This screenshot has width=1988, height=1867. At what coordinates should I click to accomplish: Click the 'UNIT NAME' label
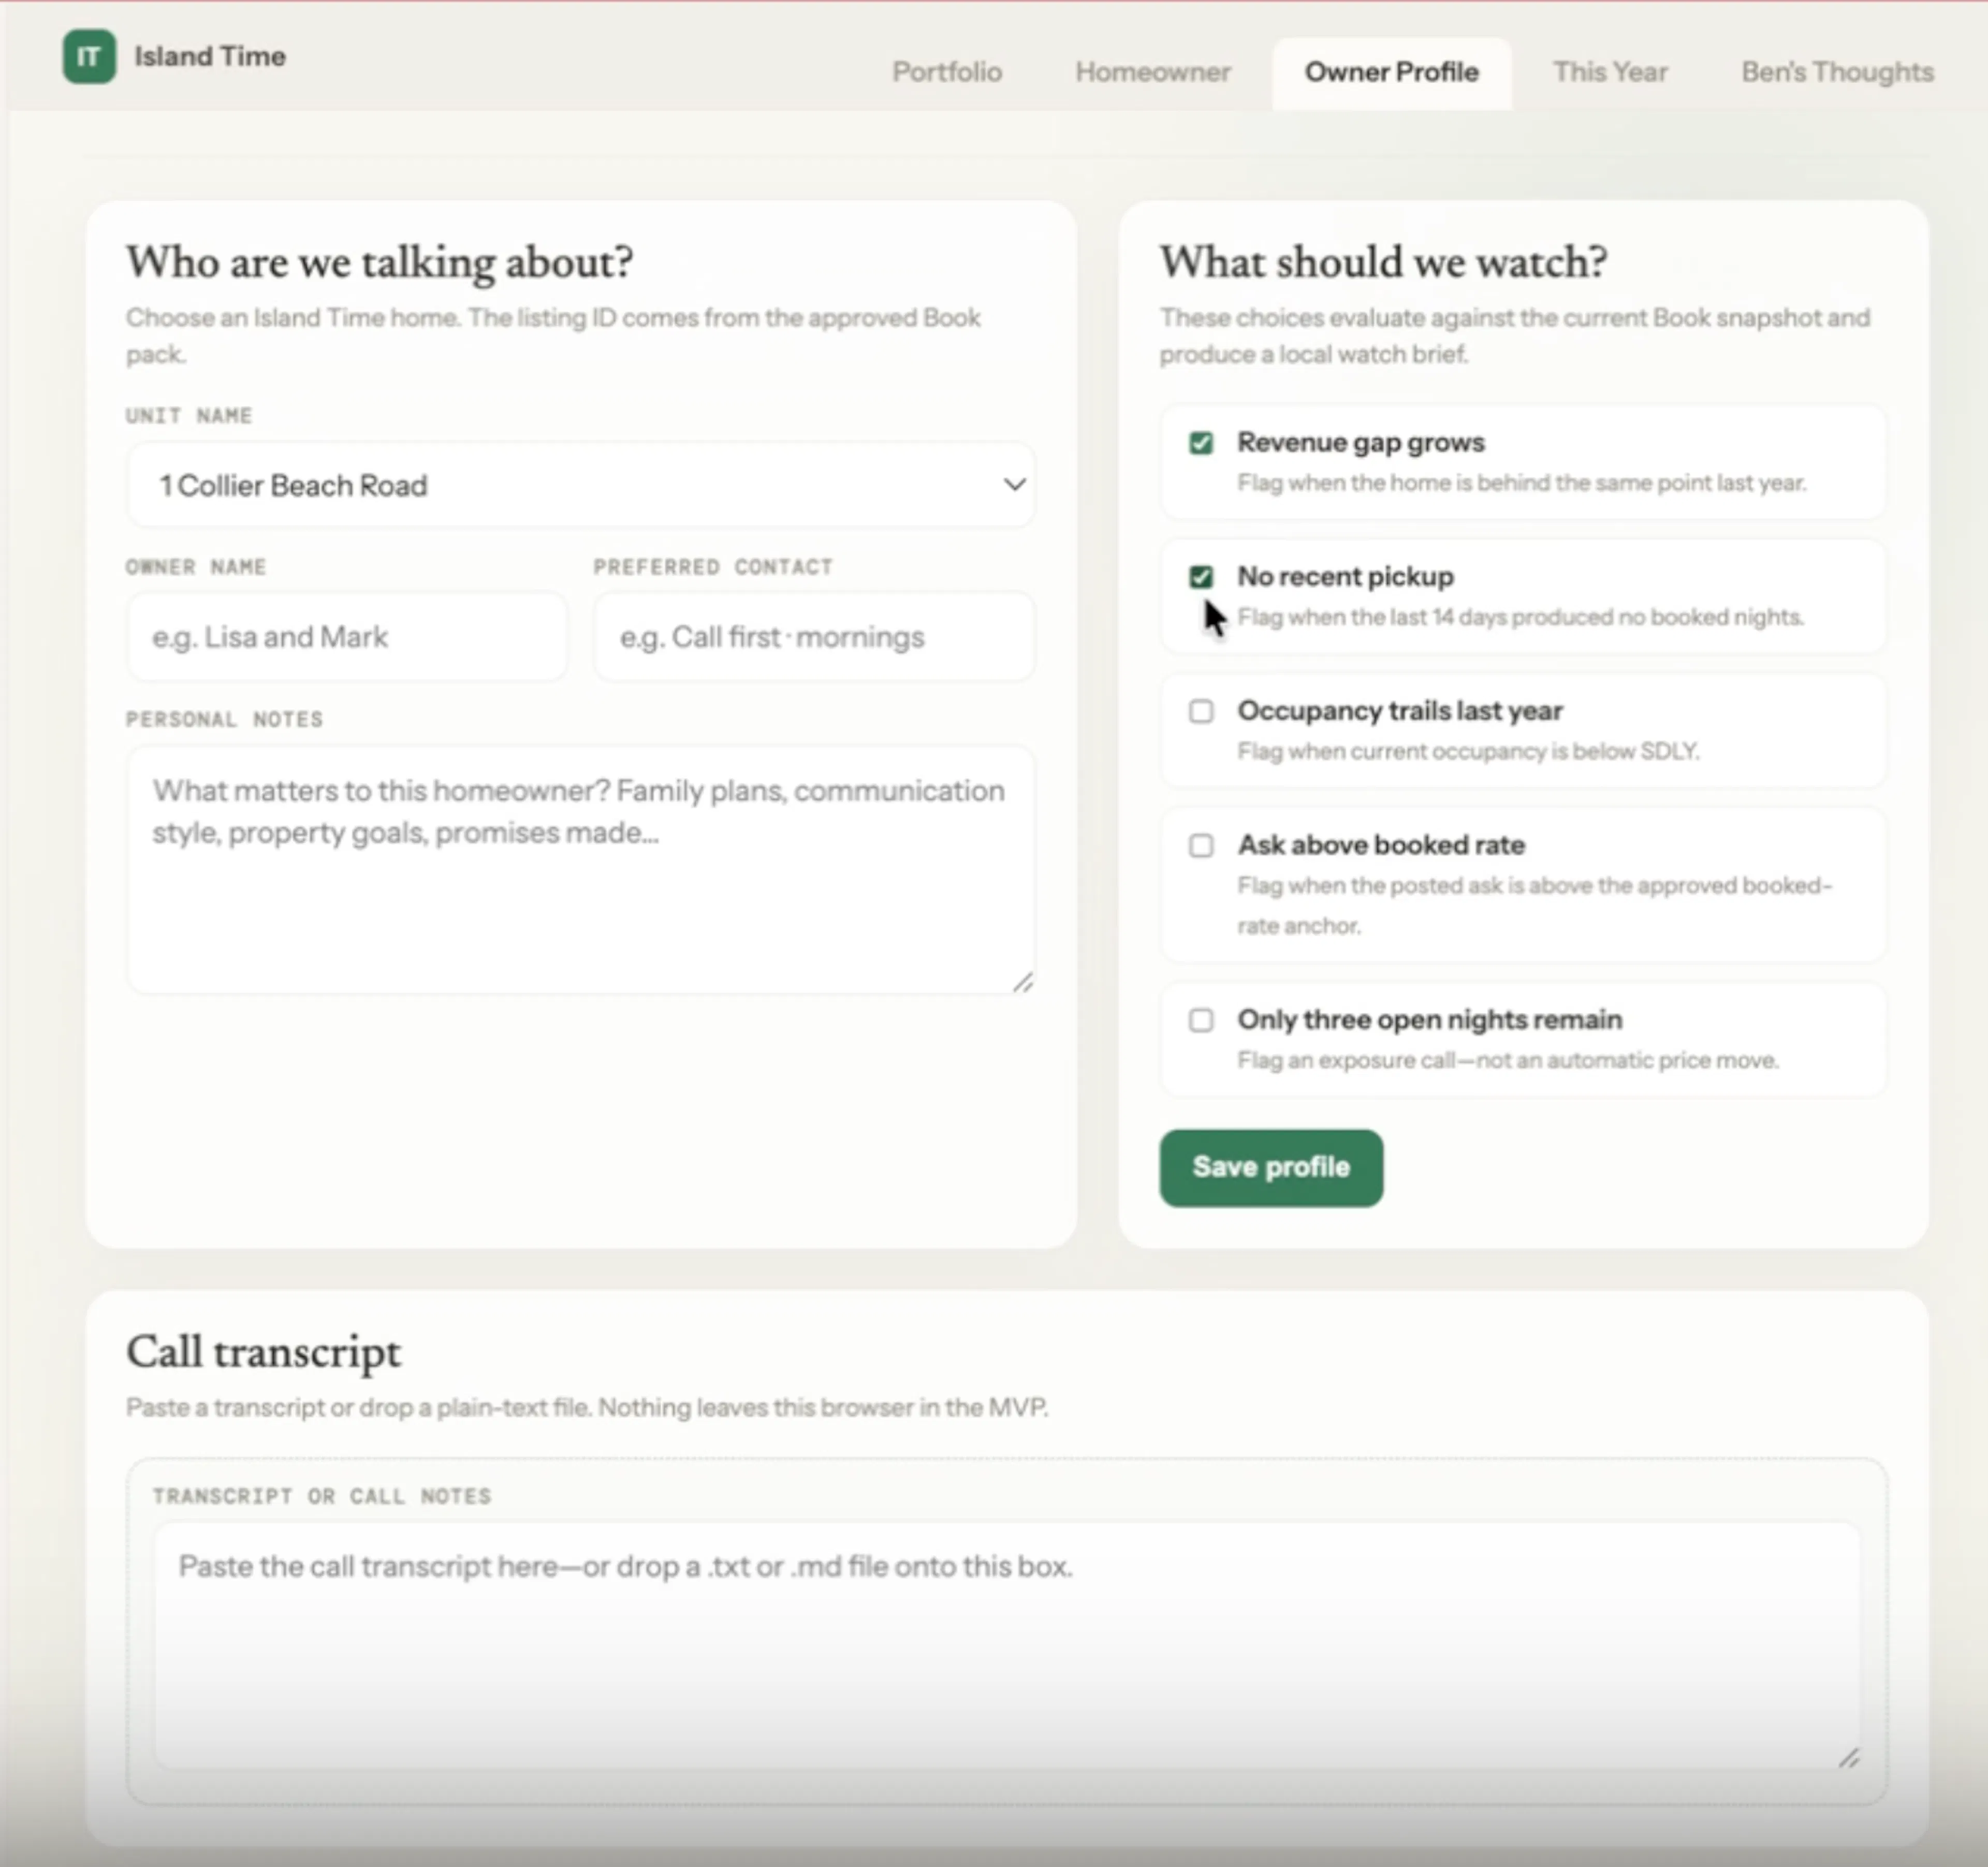tap(188, 416)
